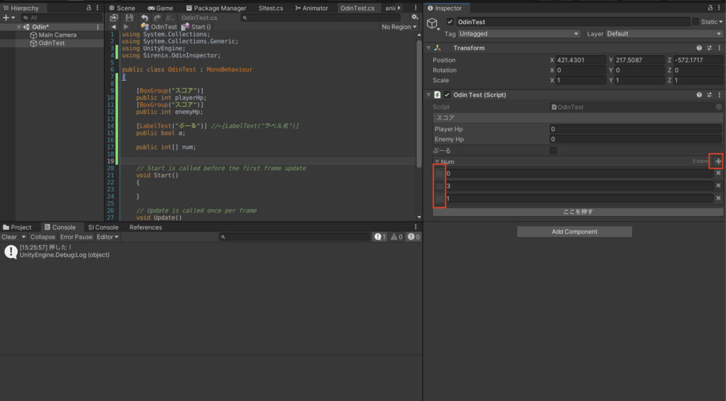Remove Num item with value 0

coord(718,173)
